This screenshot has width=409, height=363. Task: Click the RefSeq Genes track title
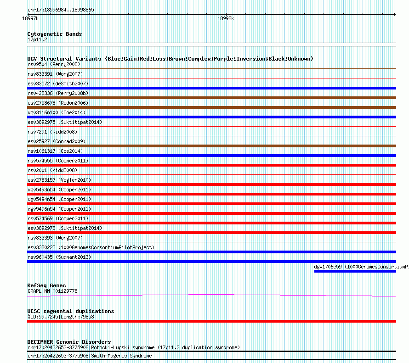pyautogui.click(x=46, y=285)
